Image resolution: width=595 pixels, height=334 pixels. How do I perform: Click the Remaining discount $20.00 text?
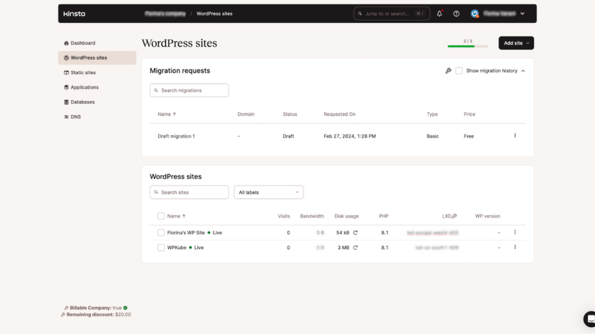(x=99, y=315)
